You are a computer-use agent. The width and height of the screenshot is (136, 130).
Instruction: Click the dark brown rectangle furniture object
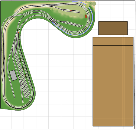point(113,28)
